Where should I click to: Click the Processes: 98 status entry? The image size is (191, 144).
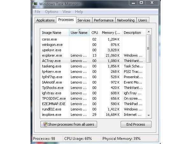44,138
